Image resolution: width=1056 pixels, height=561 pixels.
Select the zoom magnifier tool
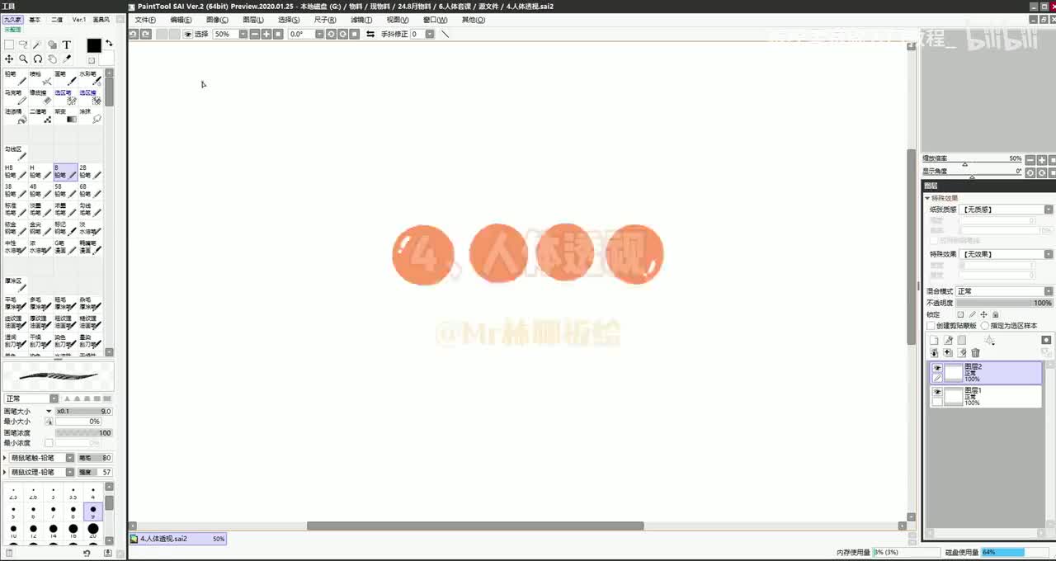point(23,59)
